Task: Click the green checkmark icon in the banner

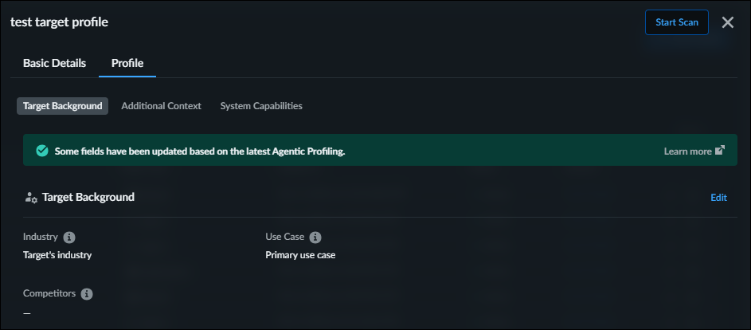Action: click(x=41, y=150)
